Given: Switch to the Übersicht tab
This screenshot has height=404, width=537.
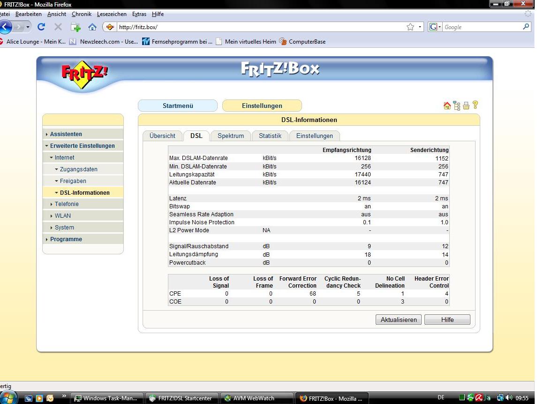Looking at the screenshot, I should point(162,136).
